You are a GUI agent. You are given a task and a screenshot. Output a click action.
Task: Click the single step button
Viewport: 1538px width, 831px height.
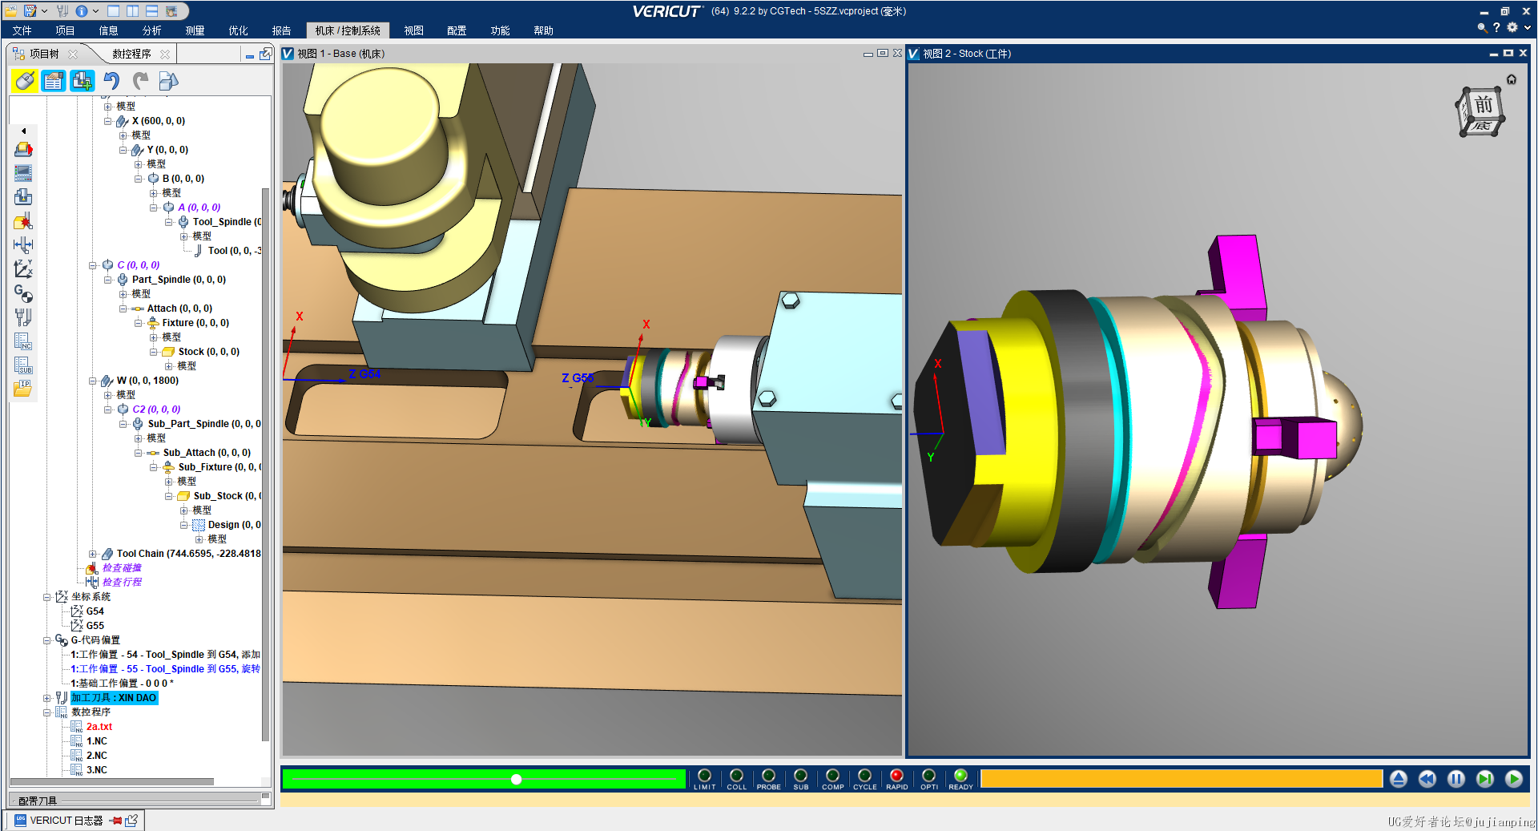1485,779
